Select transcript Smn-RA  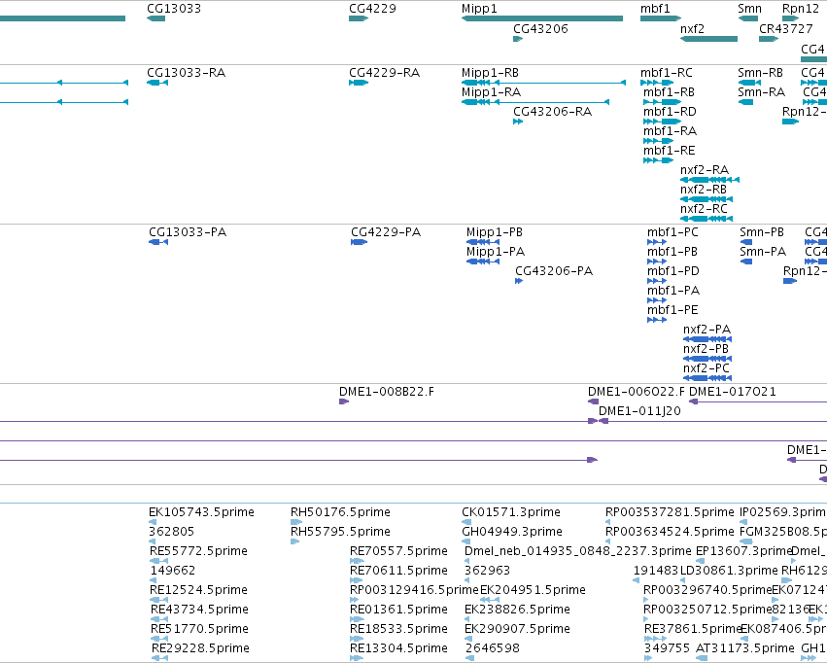pos(745,102)
